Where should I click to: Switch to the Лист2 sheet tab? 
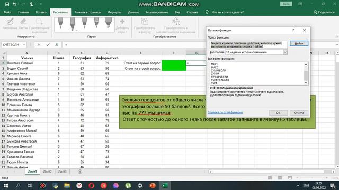point(47,172)
